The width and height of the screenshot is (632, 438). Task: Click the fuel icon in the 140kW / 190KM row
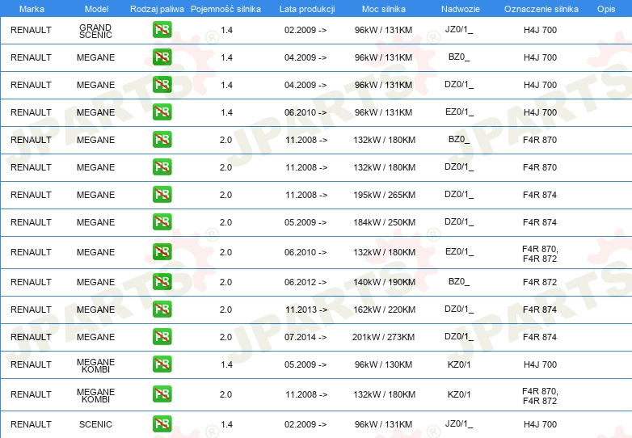[x=162, y=281]
